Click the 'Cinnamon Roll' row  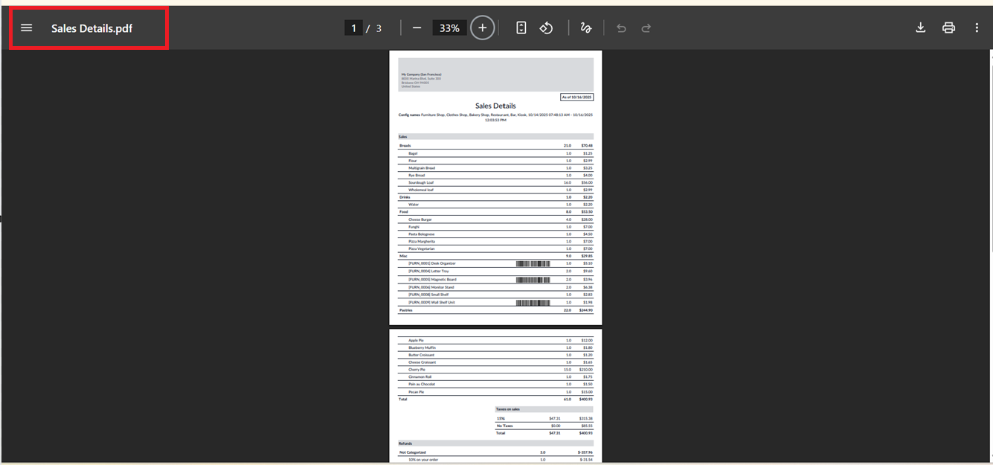[495, 377]
